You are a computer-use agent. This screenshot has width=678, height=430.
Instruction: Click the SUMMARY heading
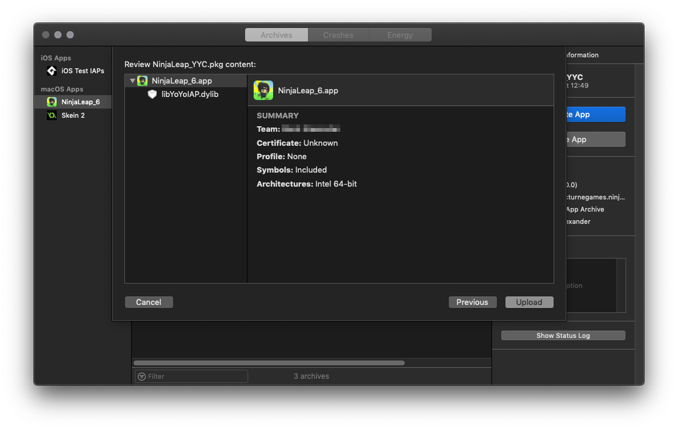(x=277, y=115)
